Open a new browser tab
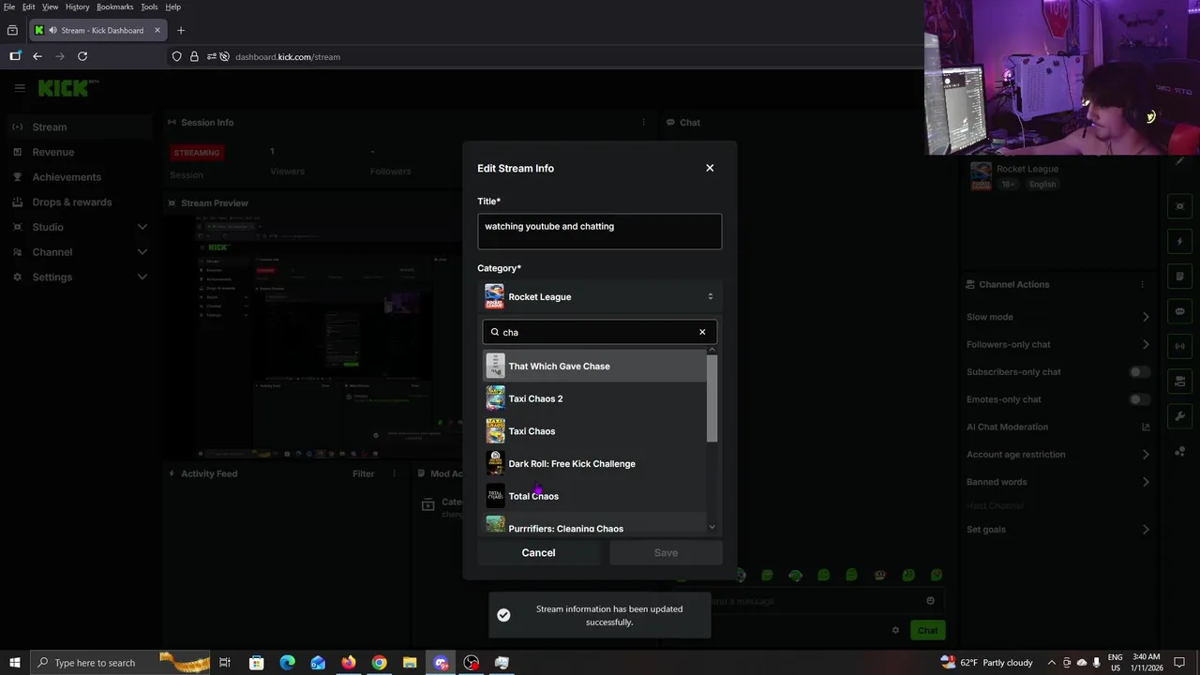 [181, 30]
